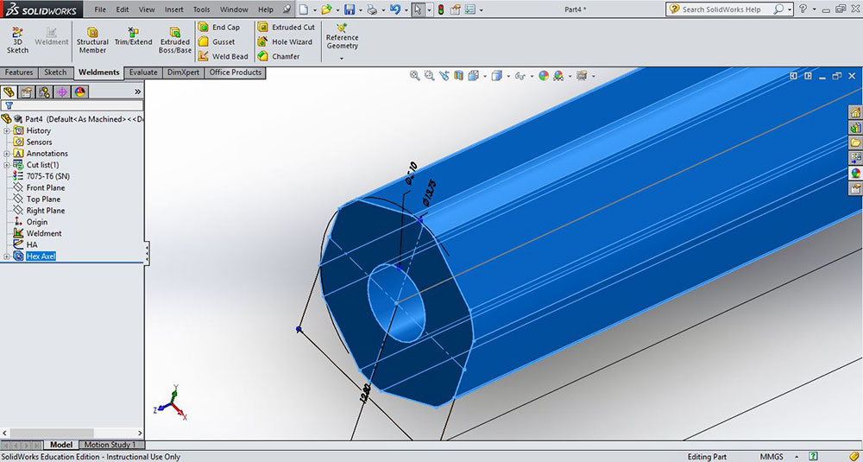
Task: Open the Appearances tab in task pane
Action: pyautogui.click(x=855, y=172)
